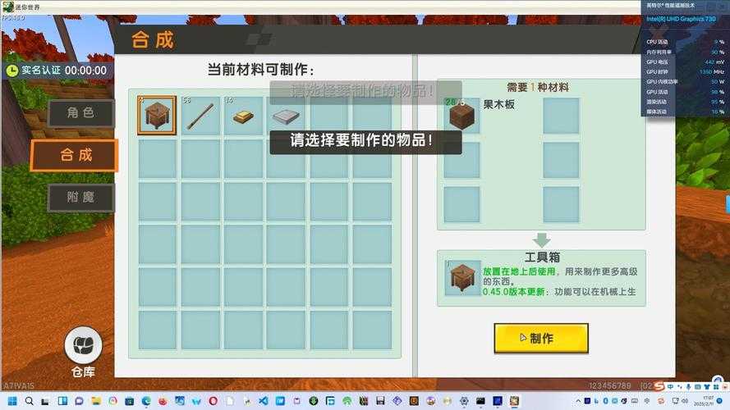Screen dimensions: 730x410
Task: Click the Sogou input method S icon
Action: click(x=659, y=387)
